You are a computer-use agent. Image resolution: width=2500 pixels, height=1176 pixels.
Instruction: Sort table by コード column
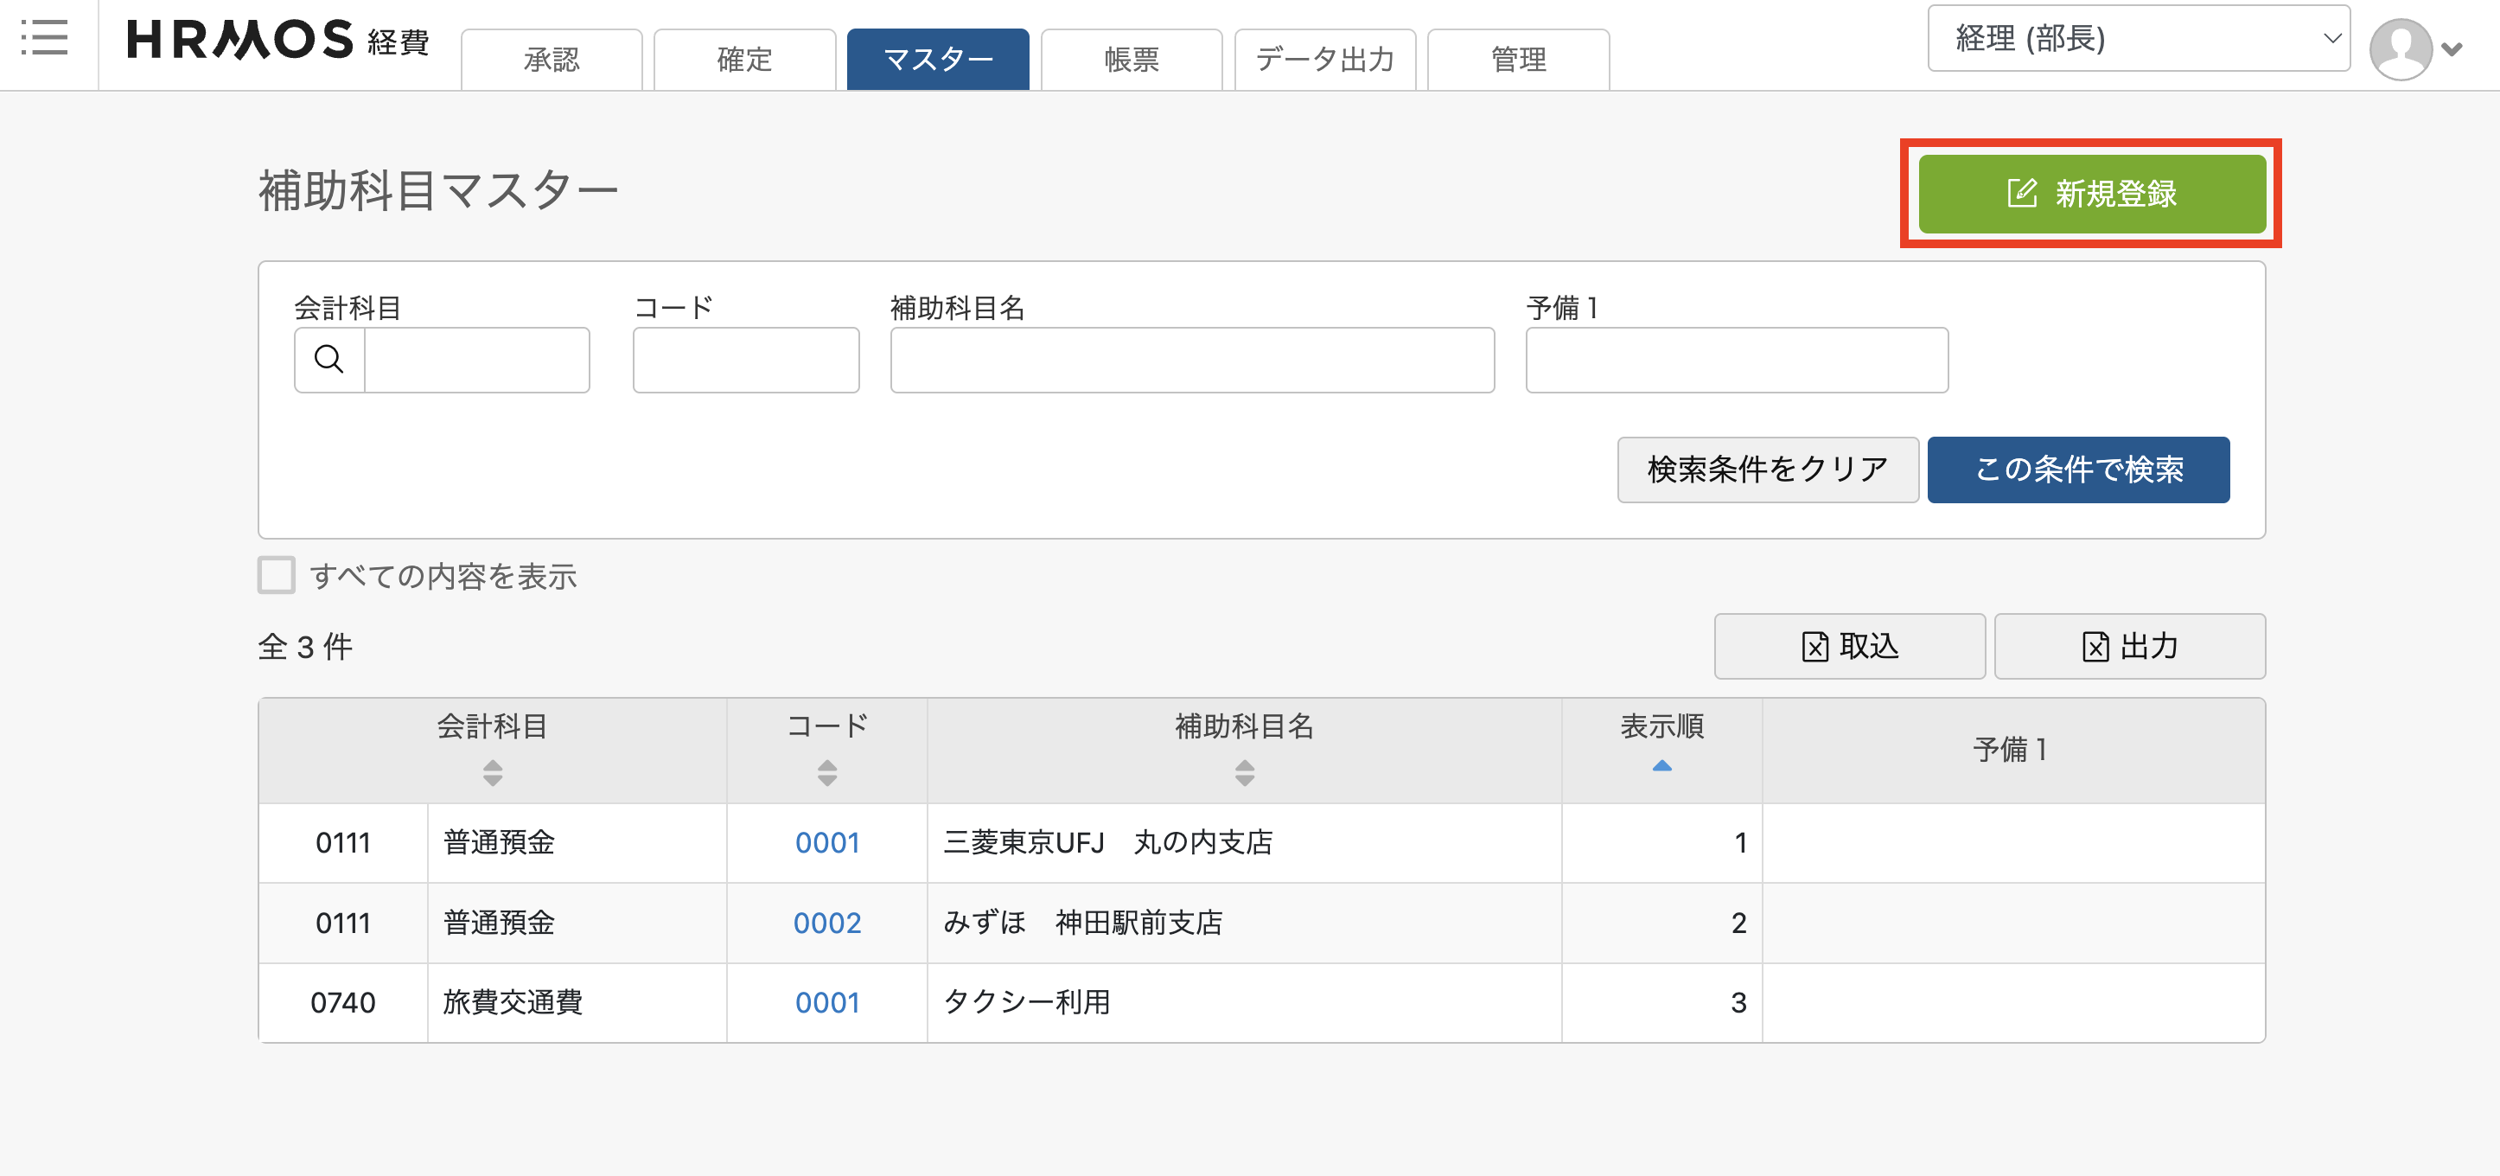coord(827,773)
